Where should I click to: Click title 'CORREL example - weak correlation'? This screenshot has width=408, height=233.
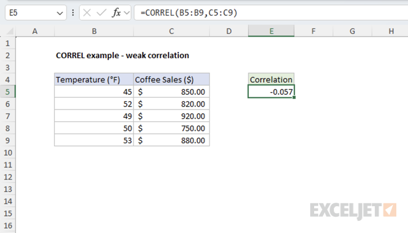click(x=122, y=55)
